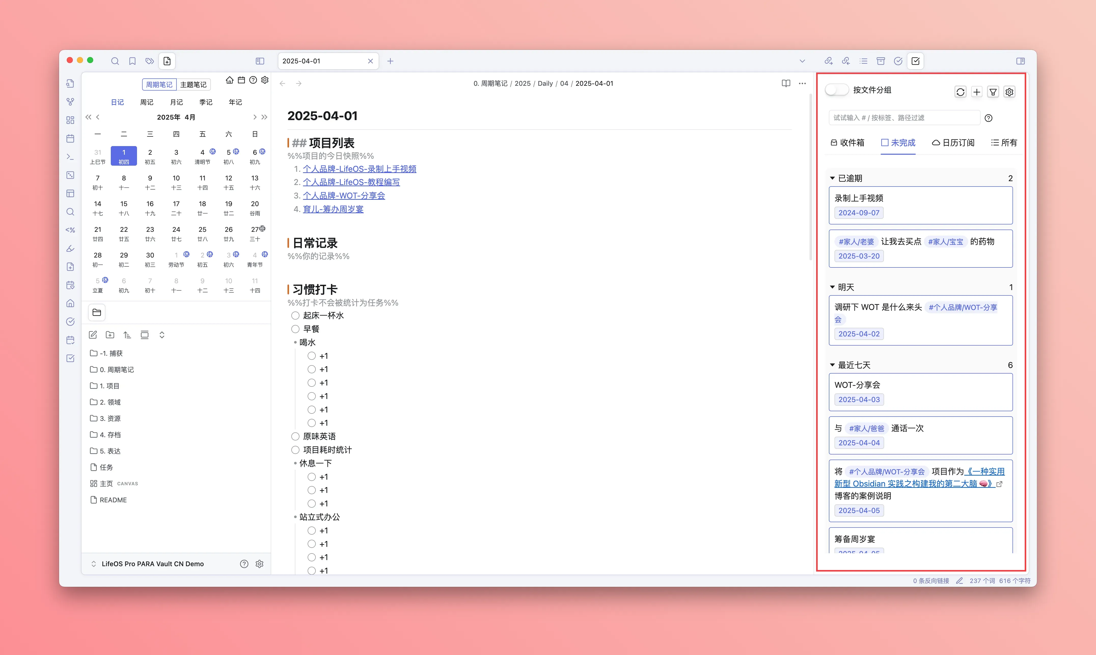Click the search icon in top toolbar
This screenshot has width=1096, height=655.
pyautogui.click(x=115, y=61)
